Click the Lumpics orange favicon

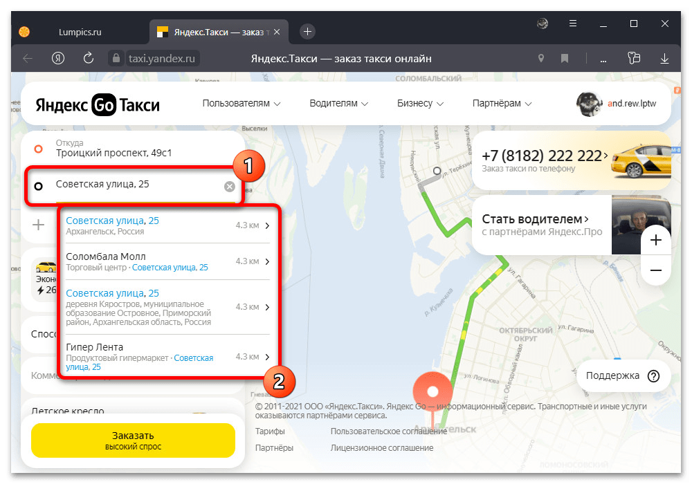coord(24,32)
